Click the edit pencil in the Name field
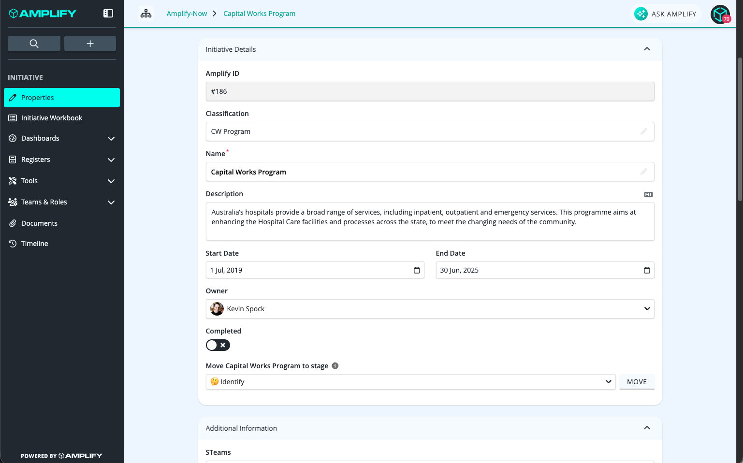The image size is (743, 463). click(644, 172)
